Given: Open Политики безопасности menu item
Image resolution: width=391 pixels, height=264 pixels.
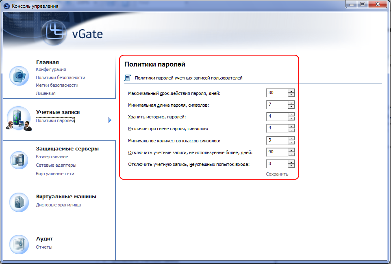Looking at the screenshot, I should [x=60, y=77].
